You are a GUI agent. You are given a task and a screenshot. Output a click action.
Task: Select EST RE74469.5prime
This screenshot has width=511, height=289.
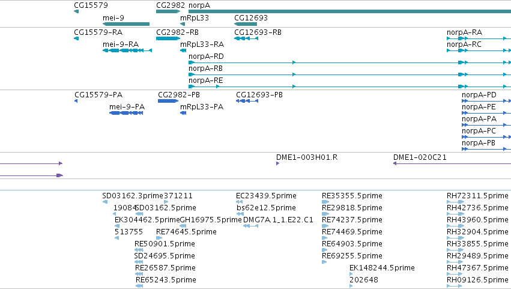352,233
